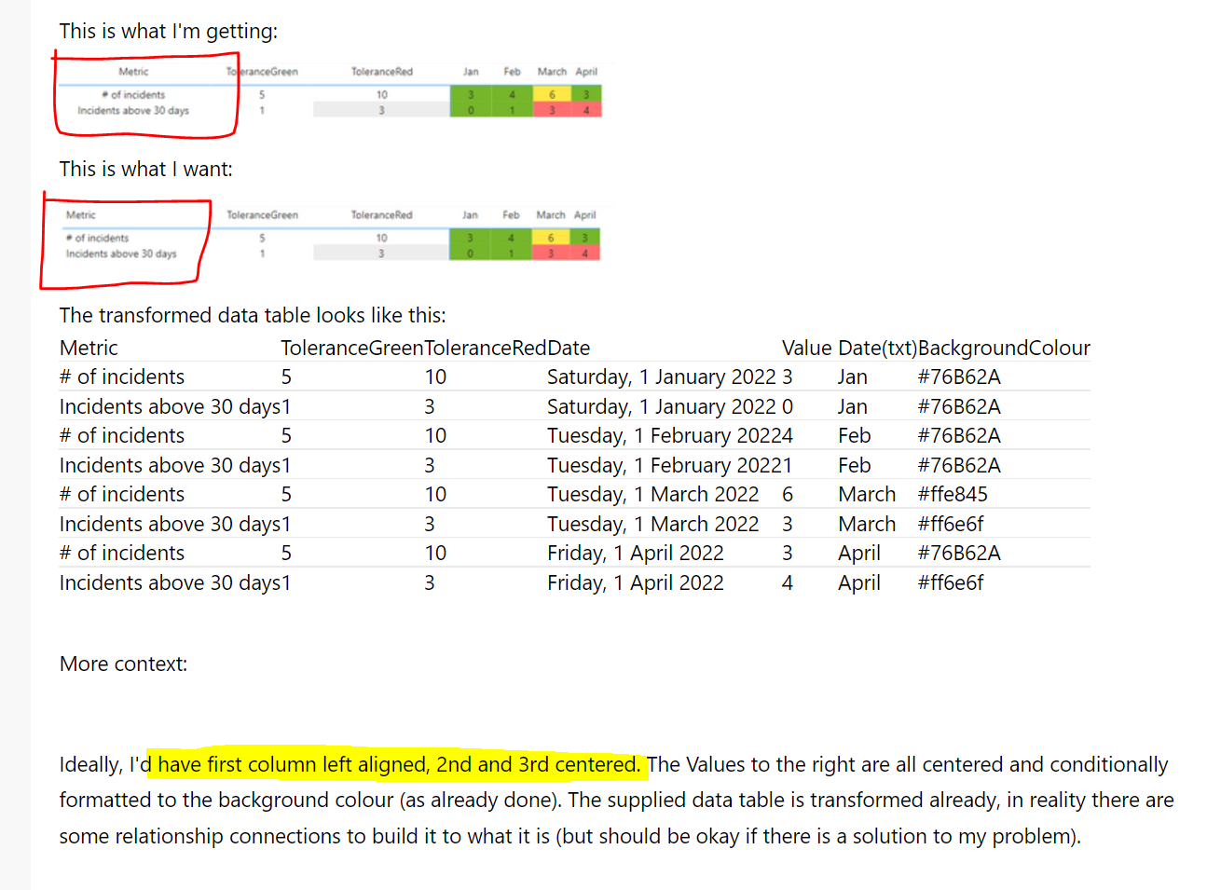Image resolution: width=1207 pixels, height=890 pixels.
Task: Click "Tuesday, 1 March 2022" in the Incidents above 30 days row
Action: pyautogui.click(x=653, y=524)
